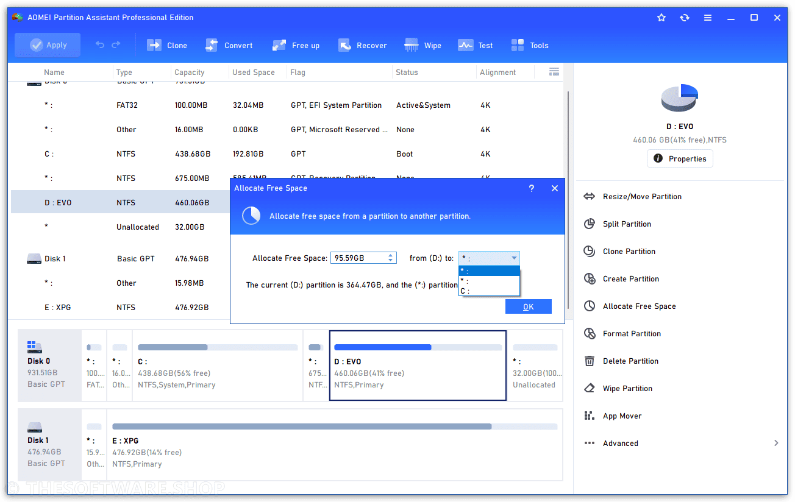Select D : EVO block in disk map
Screen dimensions: 795x502
point(418,366)
